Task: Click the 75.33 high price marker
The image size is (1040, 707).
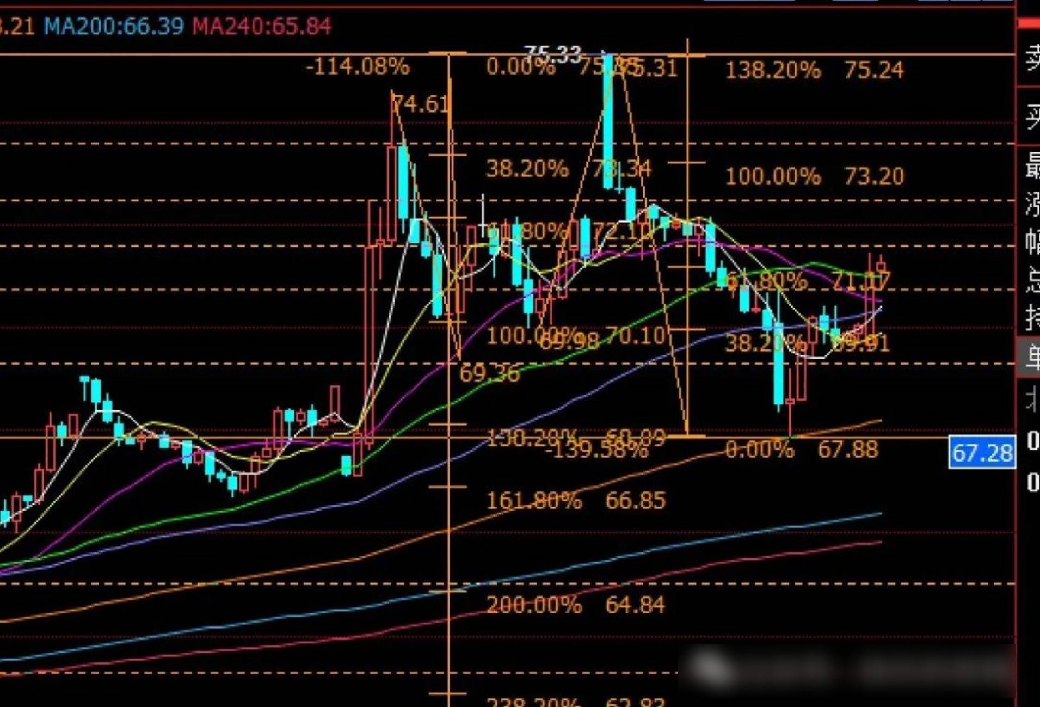Action: (552, 54)
